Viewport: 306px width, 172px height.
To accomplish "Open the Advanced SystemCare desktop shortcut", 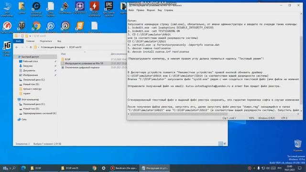I will [x=36, y=9].
